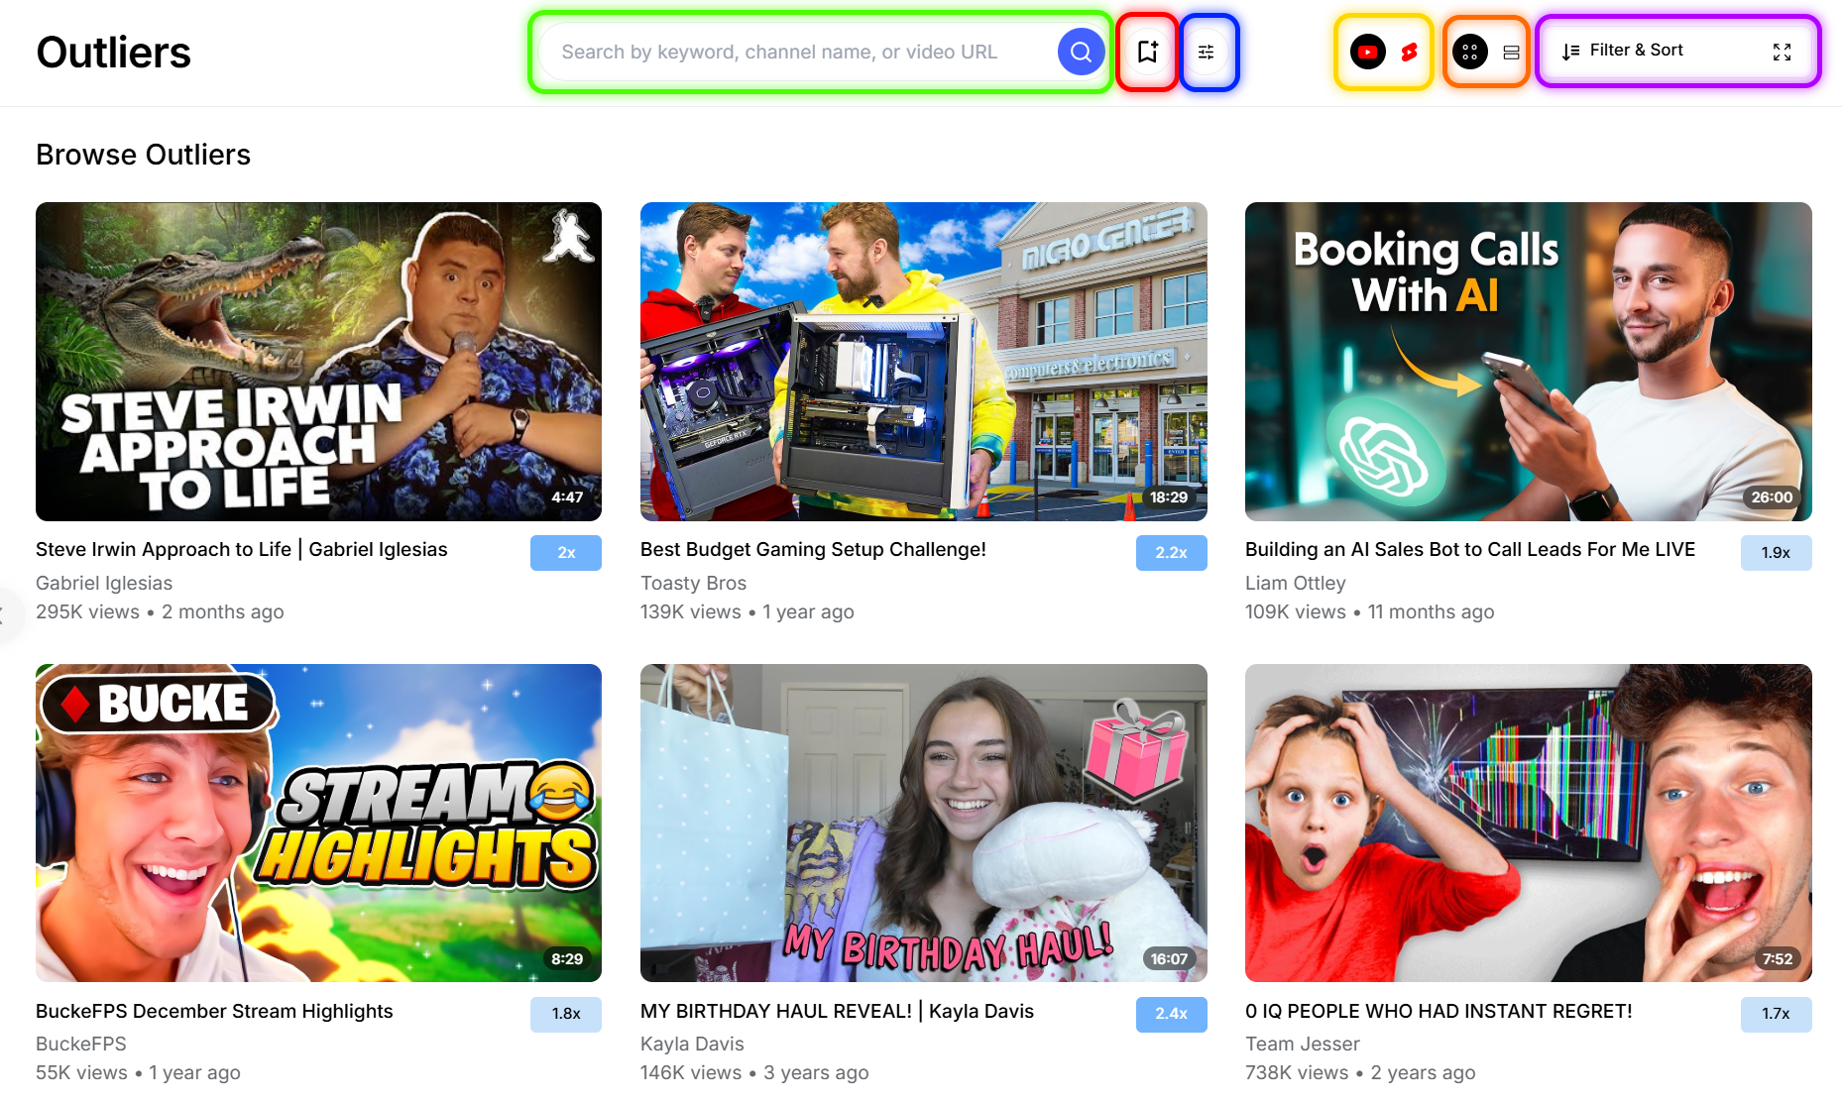Open the saved bookmarks icon
Screen dimensions: 1842x1103
[1147, 52]
